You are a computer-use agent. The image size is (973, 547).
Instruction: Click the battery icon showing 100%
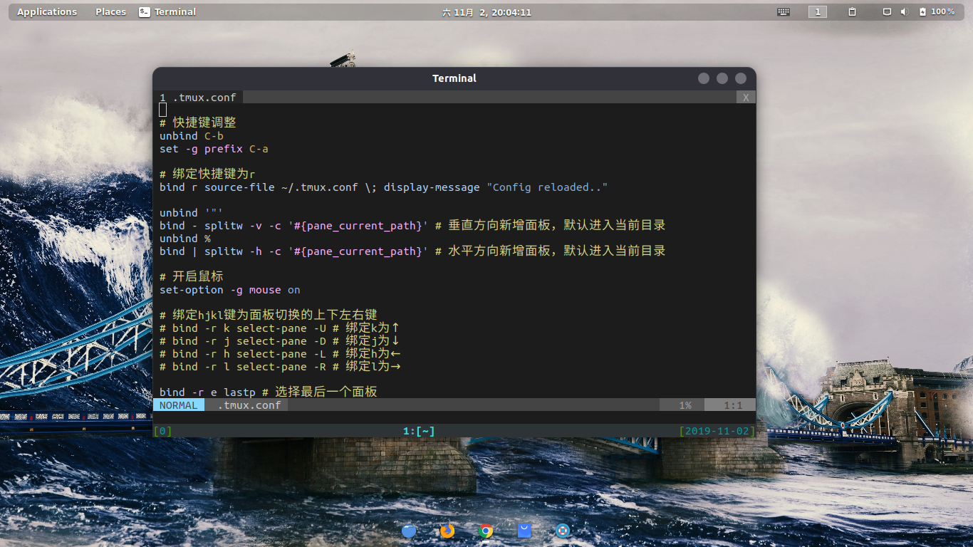click(934, 11)
